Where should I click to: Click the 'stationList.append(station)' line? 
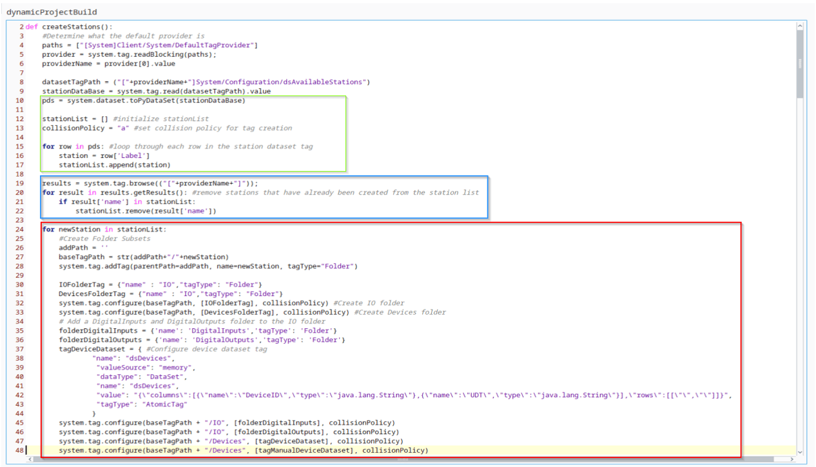tap(115, 164)
